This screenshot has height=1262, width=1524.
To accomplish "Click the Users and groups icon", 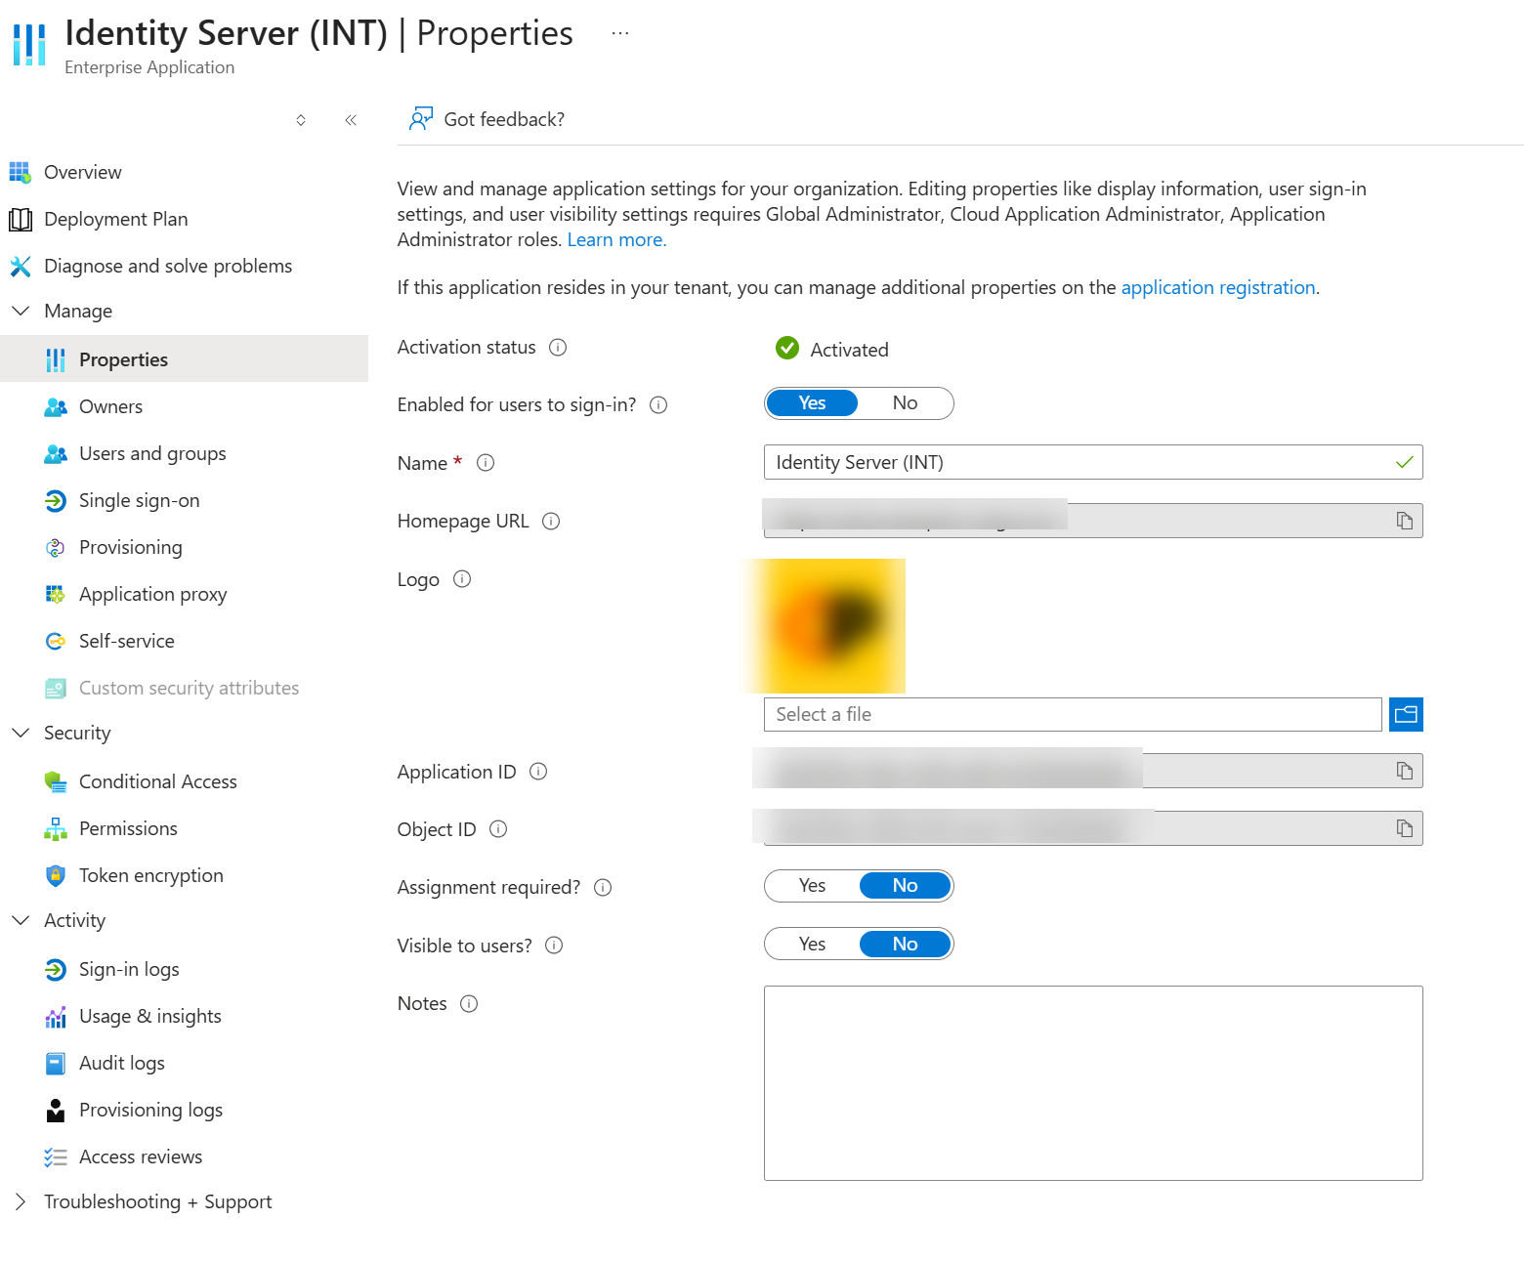I will (56, 454).
